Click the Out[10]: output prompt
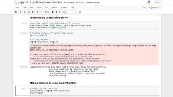The height and width of the screenshot is (97, 173). [x=24, y=67]
